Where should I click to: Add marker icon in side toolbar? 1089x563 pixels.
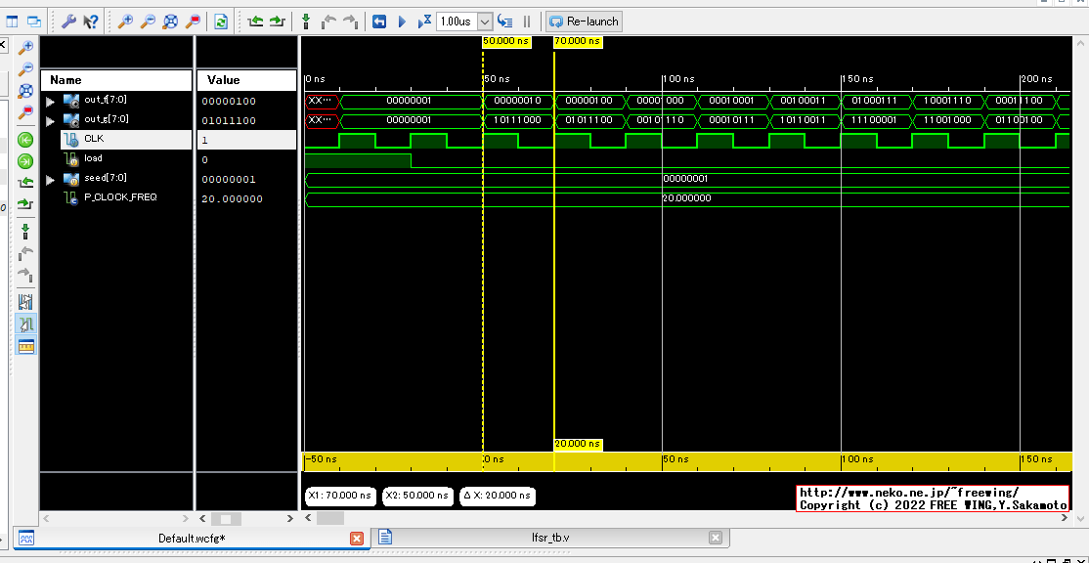(25, 232)
